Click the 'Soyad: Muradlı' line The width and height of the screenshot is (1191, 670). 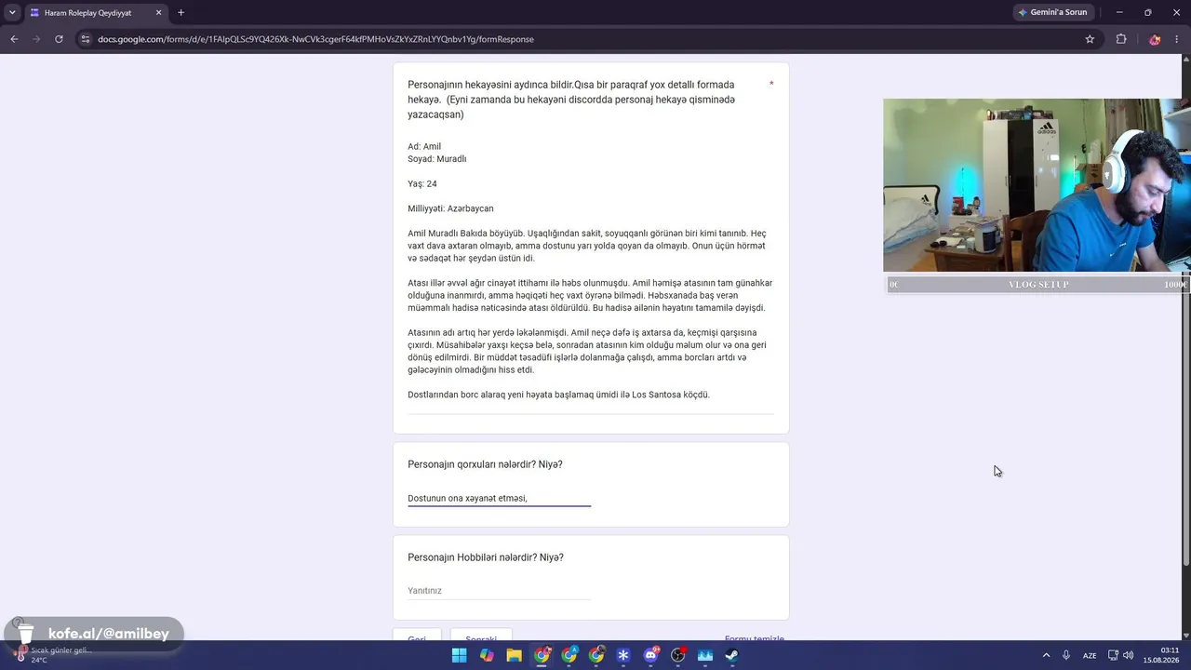pos(437,158)
